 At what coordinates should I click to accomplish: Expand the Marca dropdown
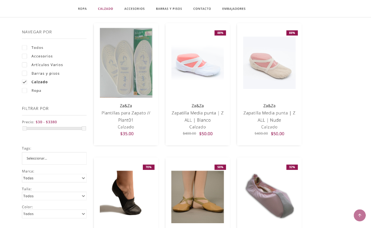(x=54, y=178)
